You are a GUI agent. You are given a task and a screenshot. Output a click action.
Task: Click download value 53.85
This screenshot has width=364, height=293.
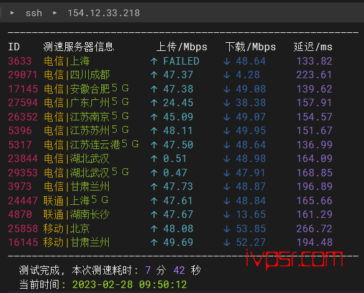251,228
